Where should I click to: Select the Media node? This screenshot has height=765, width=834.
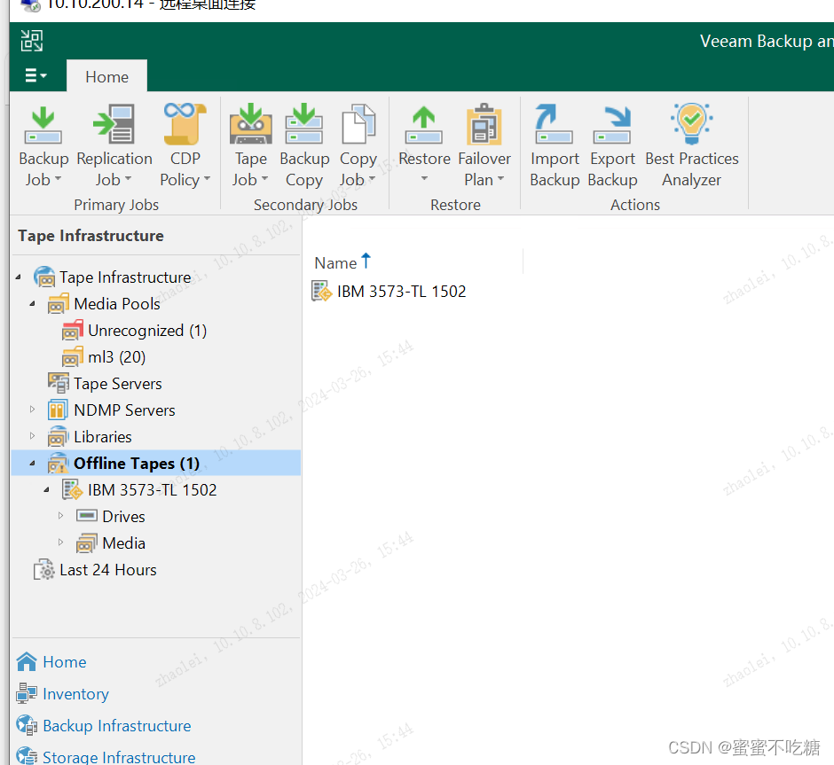pos(123,543)
